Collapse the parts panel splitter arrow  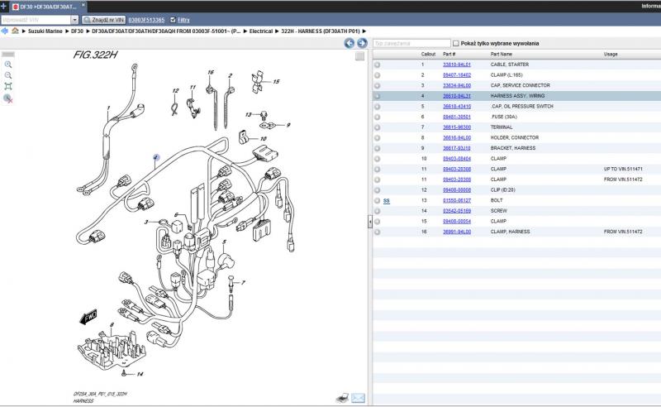[x=369, y=223]
